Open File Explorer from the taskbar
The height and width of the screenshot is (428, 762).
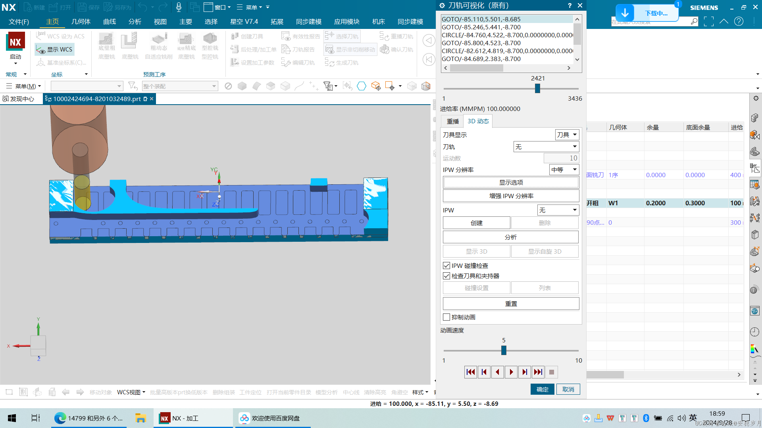pyautogui.click(x=140, y=418)
